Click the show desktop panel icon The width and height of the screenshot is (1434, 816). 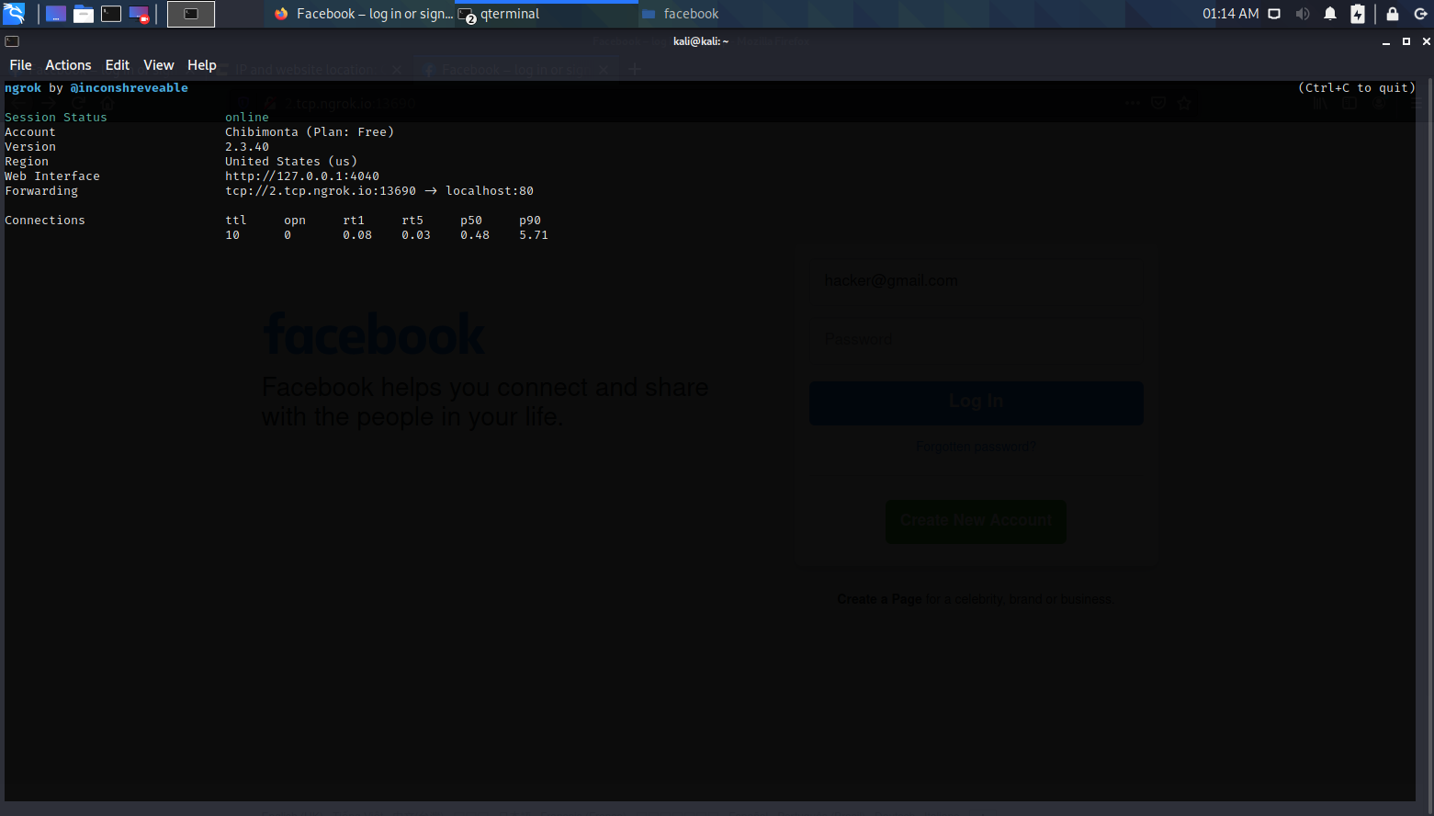pyautogui.click(x=56, y=14)
